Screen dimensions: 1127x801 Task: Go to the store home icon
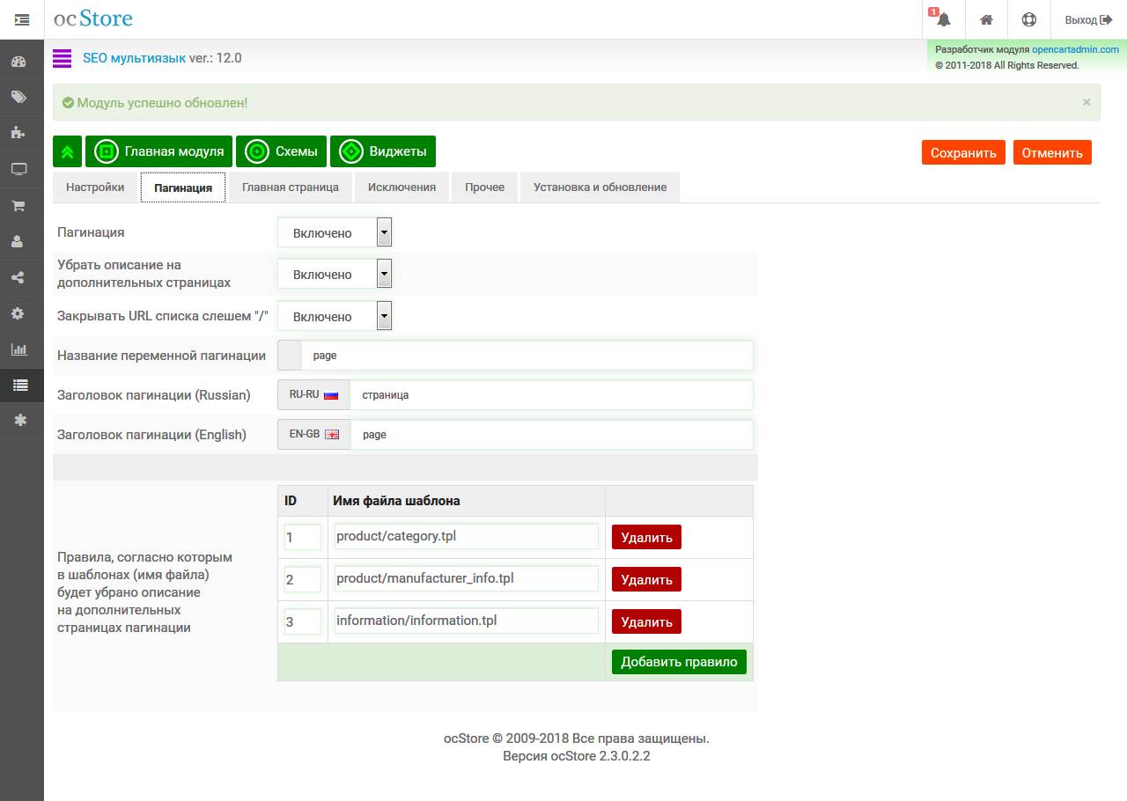pos(987,19)
